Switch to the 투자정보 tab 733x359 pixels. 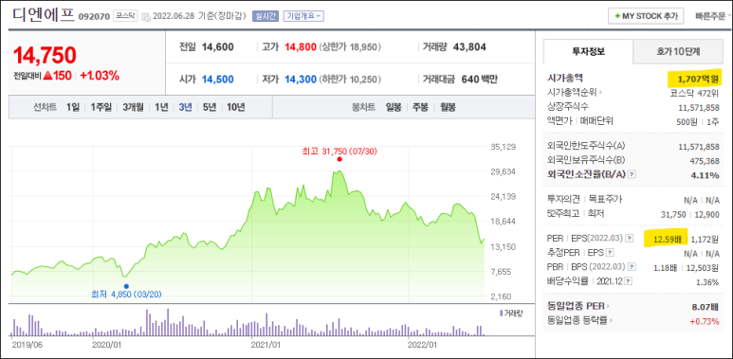tap(588, 51)
